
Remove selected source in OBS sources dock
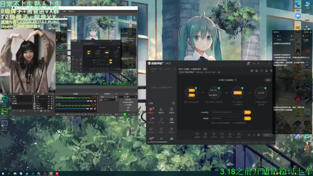click(38, 111)
